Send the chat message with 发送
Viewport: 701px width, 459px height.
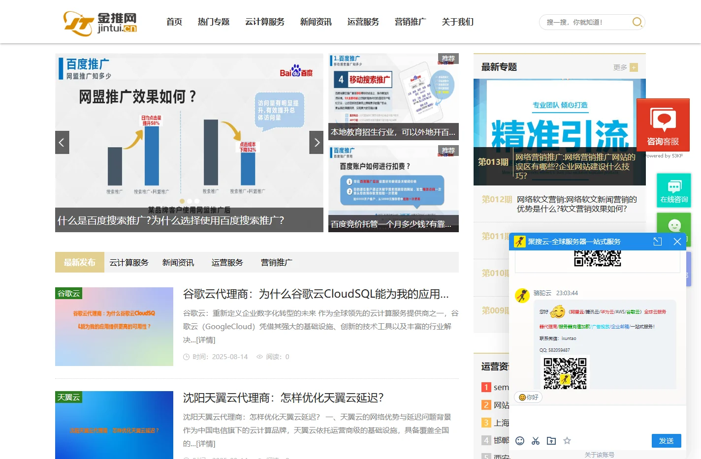(x=667, y=441)
